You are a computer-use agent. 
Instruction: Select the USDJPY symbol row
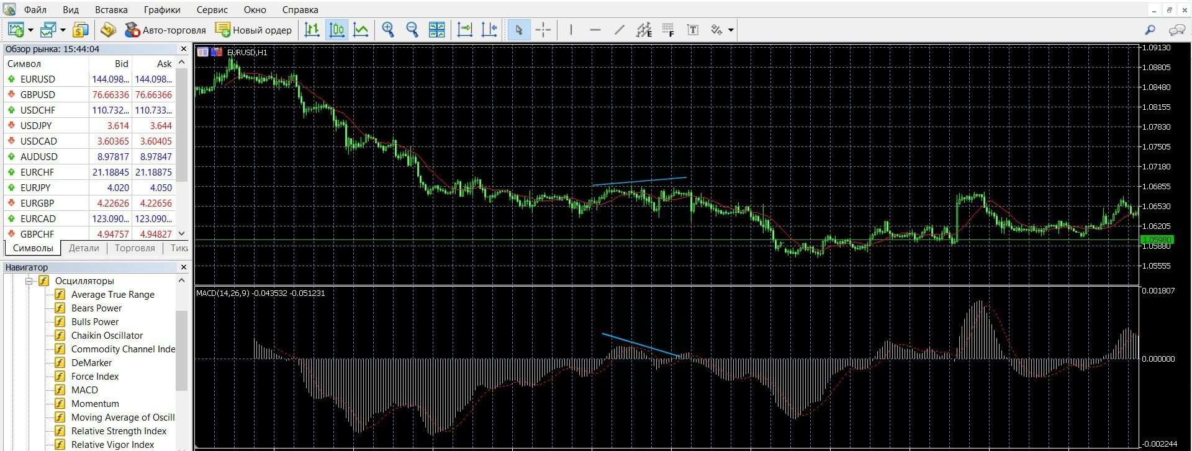(89, 125)
